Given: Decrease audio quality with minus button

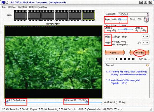Looking at the screenshot, I should (144, 43).
